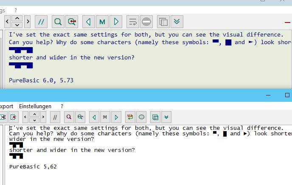This screenshot has height=185, width=292.
Task: Jump to previous marker in top window
Action: (x=88, y=22)
